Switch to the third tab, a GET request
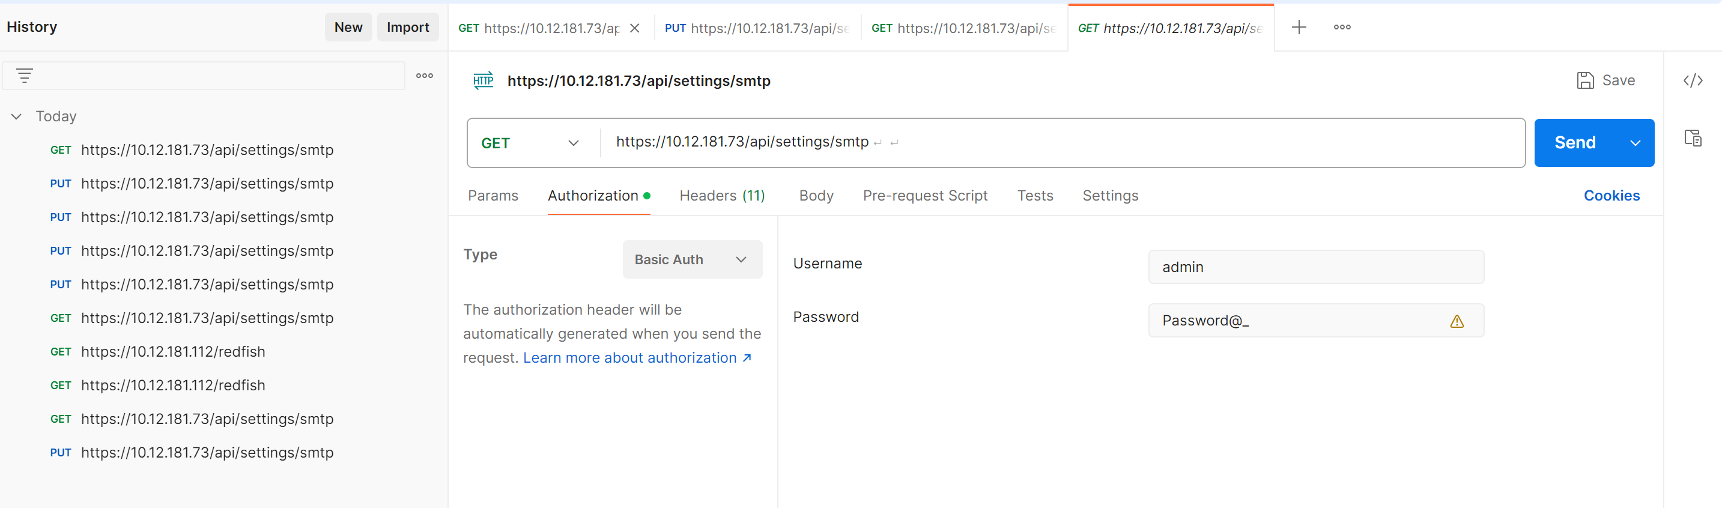The height and width of the screenshot is (508, 1722). click(964, 28)
